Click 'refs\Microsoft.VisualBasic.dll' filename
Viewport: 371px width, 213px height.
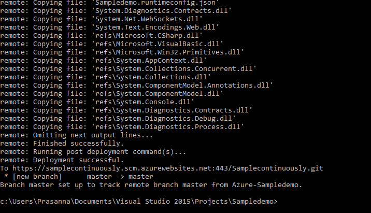158,44
